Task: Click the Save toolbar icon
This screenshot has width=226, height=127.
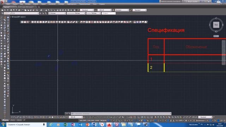Action: [x=8, y=10]
